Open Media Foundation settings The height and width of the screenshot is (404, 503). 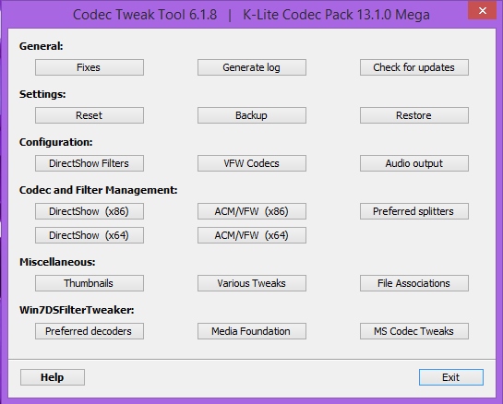click(252, 331)
